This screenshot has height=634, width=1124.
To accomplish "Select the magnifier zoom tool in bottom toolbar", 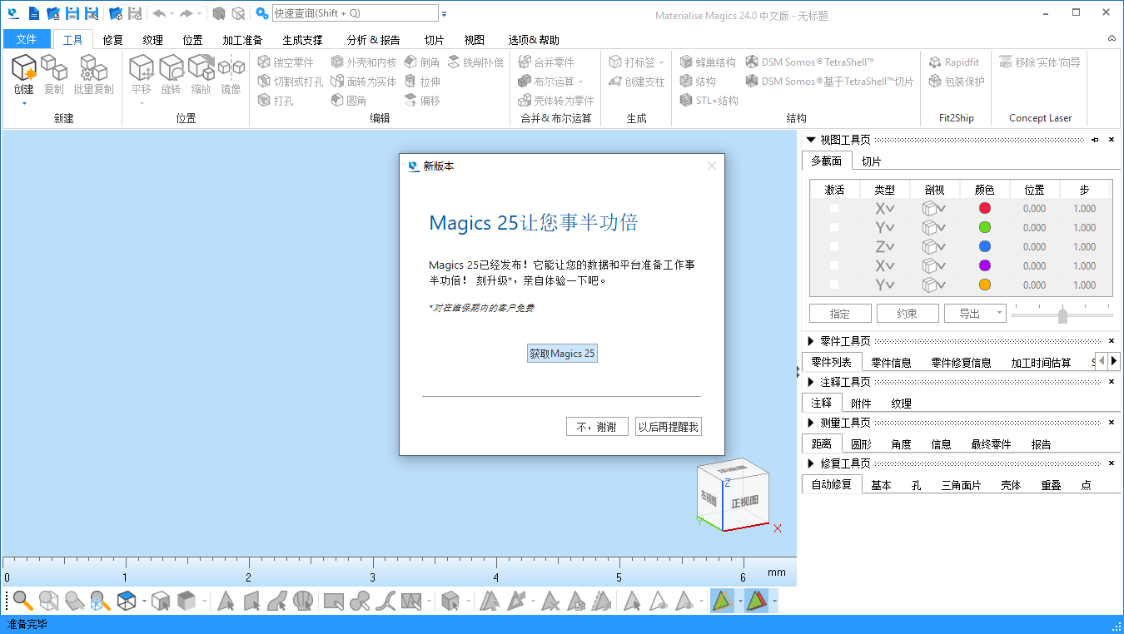I will (22, 601).
